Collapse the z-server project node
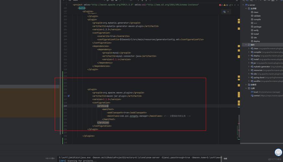Image resolution: width=283 pixels, height=162 pixels. tap(242, 5)
